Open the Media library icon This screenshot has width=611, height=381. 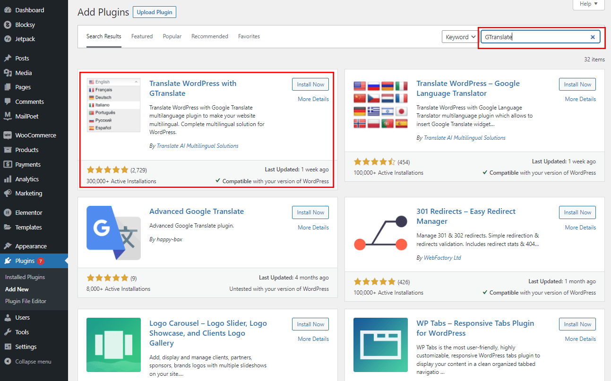[x=8, y=72]
